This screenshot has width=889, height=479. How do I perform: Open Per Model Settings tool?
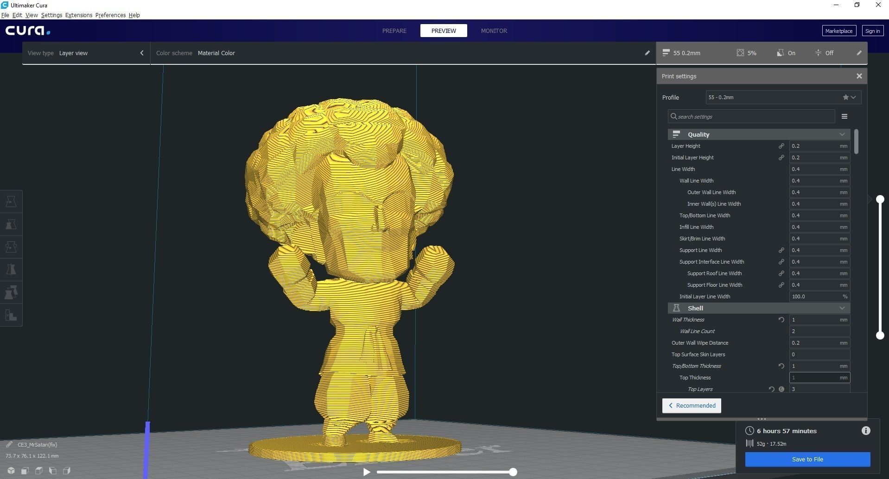click(11, 292)
